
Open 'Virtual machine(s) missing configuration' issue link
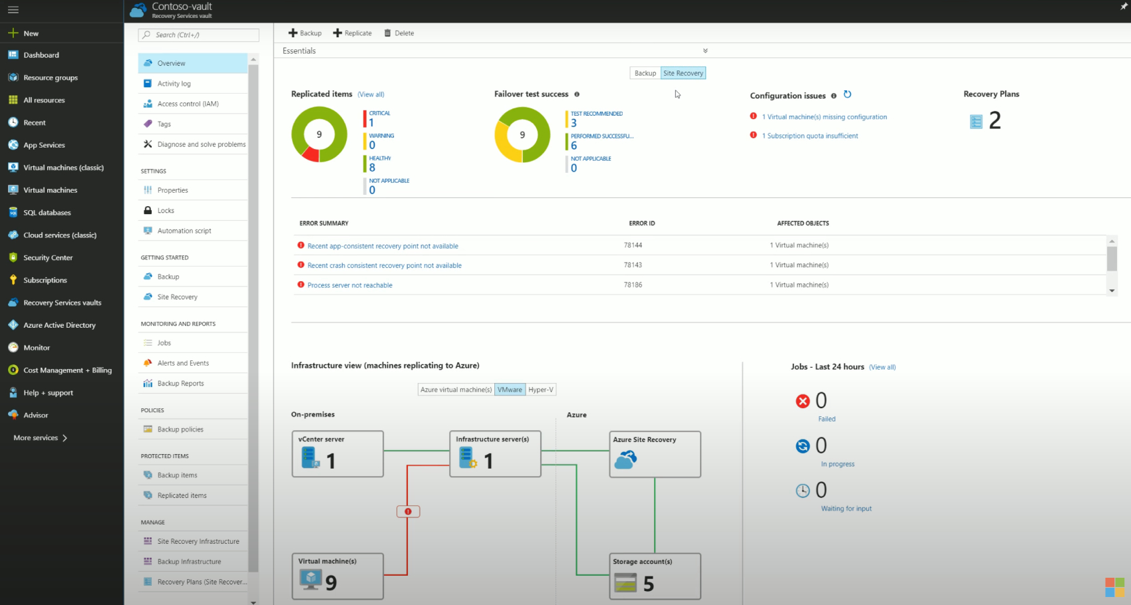coord(824,117)
